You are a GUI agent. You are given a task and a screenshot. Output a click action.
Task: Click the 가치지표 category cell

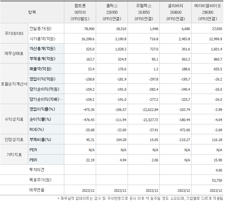pyautogui.click(x=14, y=155)
